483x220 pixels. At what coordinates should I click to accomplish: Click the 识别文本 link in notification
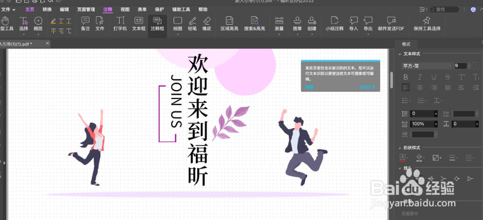pos(367,87)
